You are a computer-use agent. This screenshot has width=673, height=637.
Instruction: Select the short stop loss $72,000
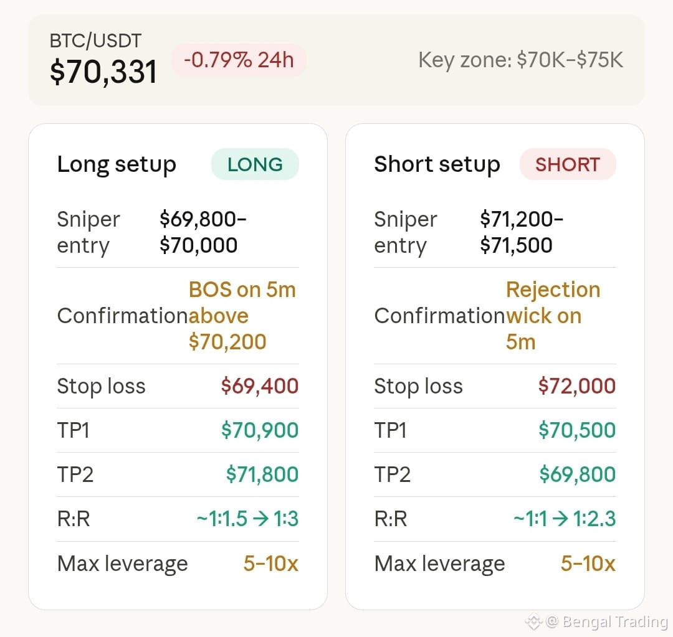tap(577, 386)
